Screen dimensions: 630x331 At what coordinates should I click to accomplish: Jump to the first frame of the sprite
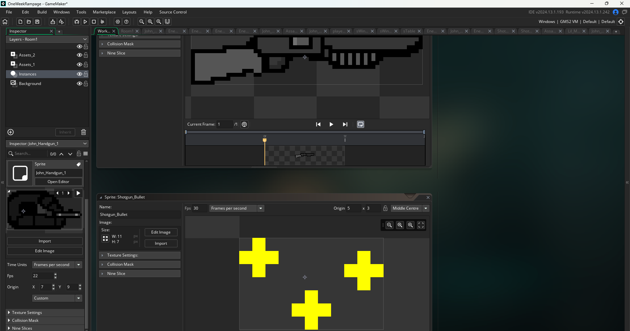point(318,124)
